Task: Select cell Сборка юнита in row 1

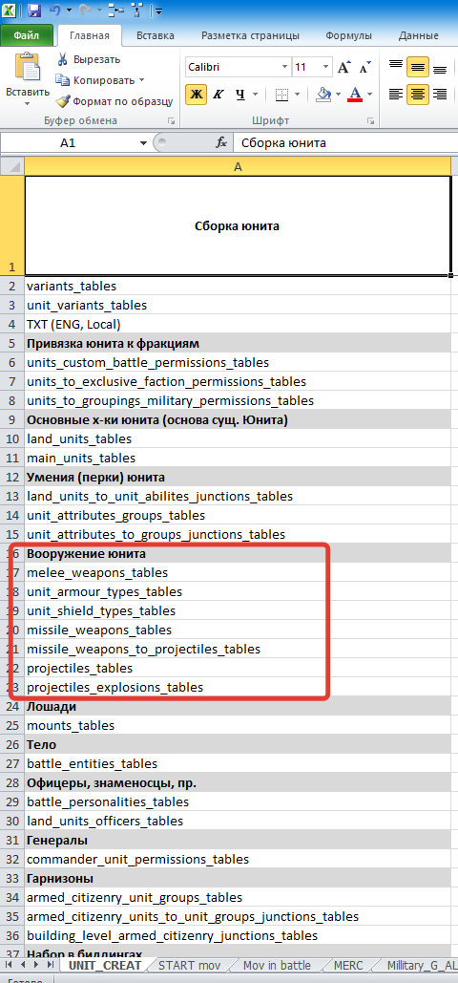Action: 238,225
